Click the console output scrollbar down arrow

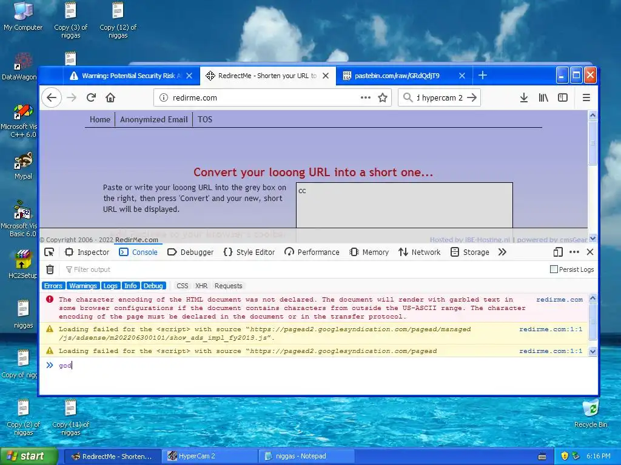(x=592, y=351)
